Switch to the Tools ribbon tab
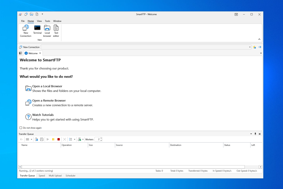 tap(47, 21)
